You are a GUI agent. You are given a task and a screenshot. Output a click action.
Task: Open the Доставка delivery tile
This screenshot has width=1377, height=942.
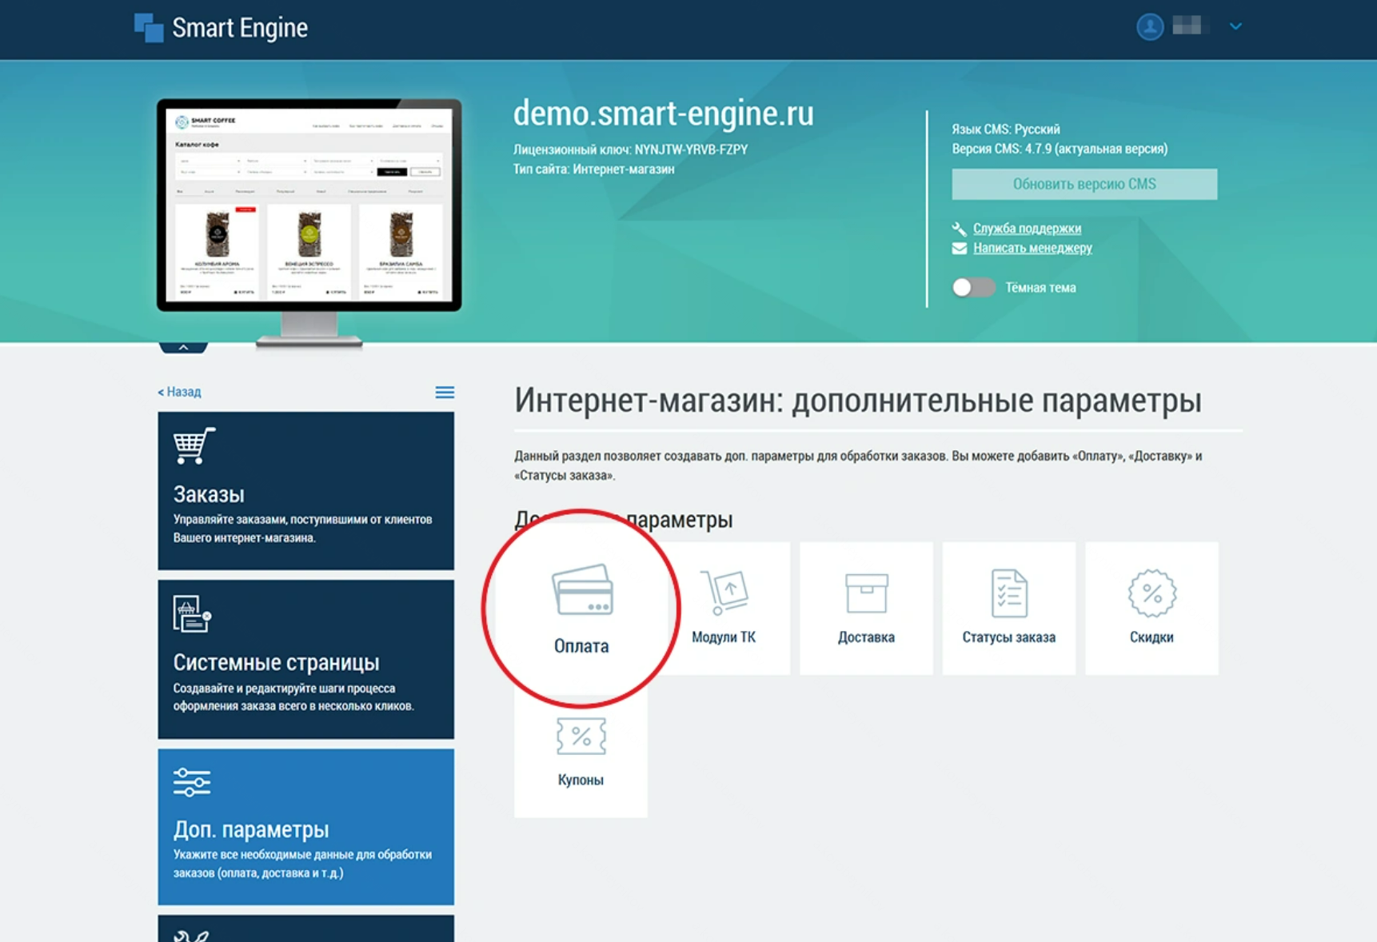(x=866, y=608)
